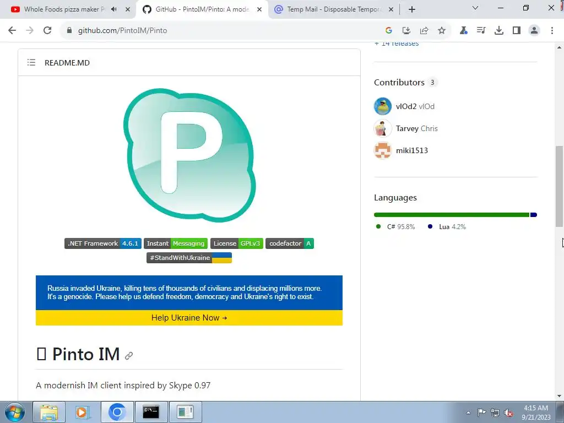Screen dimensions: 564x423
Task: Open the volume icon in system tray
Action: [508, 413]
